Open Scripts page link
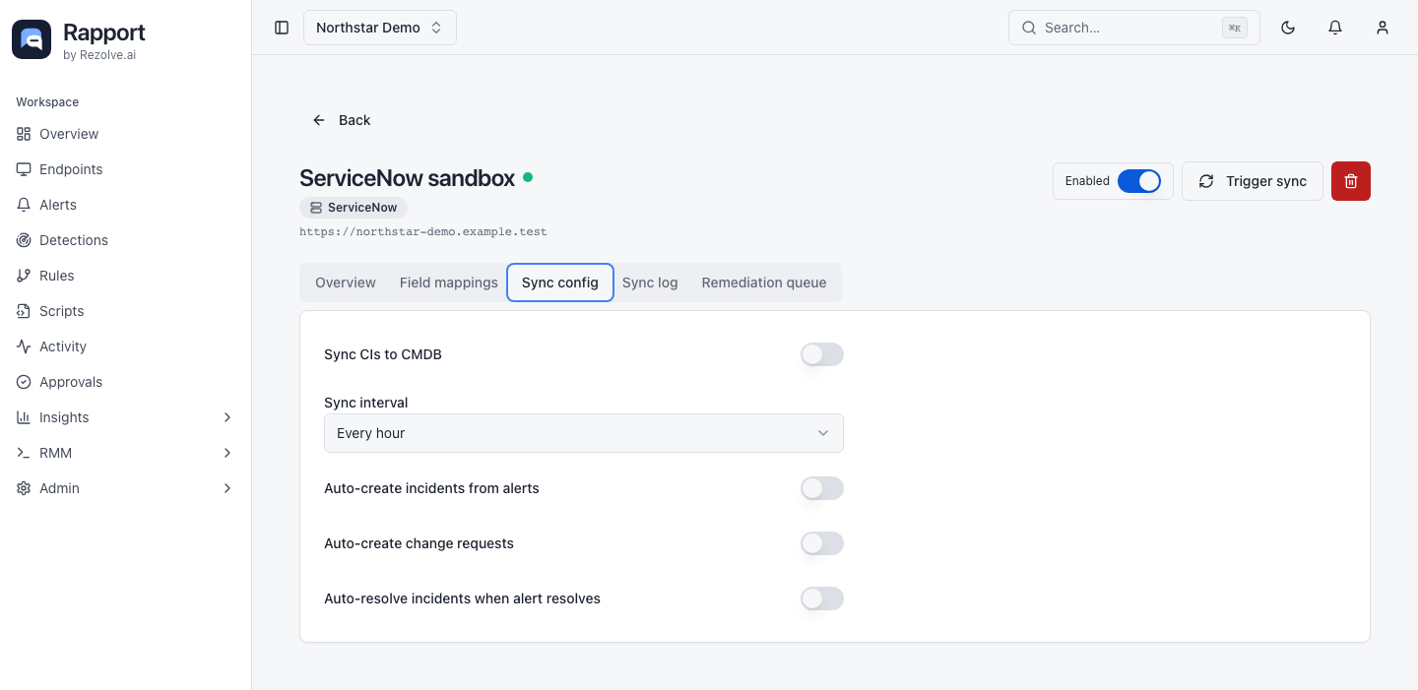The height and width of the screenshot is (690, 1418). coord(126,311)
